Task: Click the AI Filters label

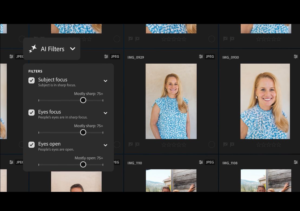Action: [x=52, y=49]
